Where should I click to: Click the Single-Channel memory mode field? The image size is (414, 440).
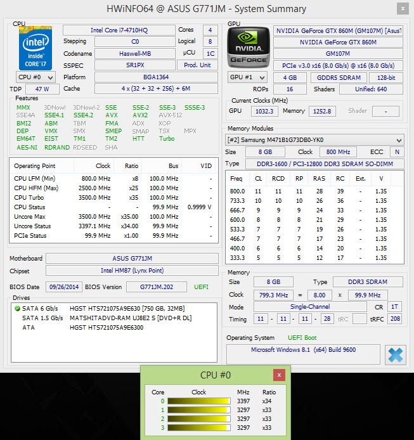[x=310, y=307]
